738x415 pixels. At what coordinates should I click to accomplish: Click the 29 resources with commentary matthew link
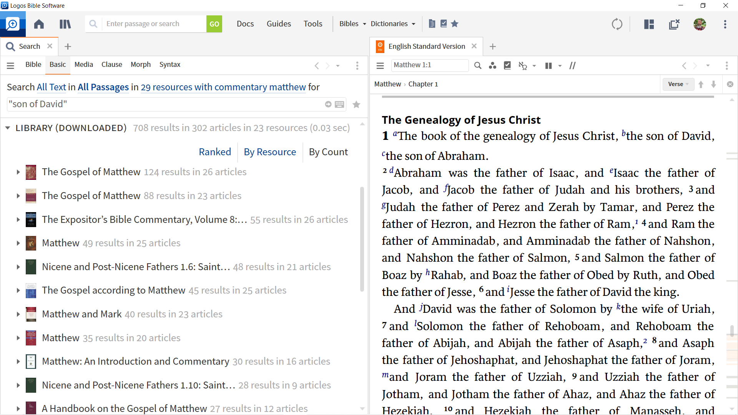pyautogui.click(x=223, y=87)
